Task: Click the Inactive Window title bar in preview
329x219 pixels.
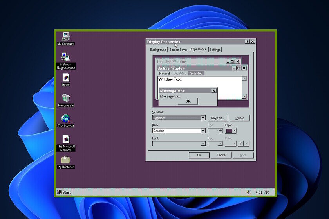Action: pyautogui.click(x=190, y=62)
